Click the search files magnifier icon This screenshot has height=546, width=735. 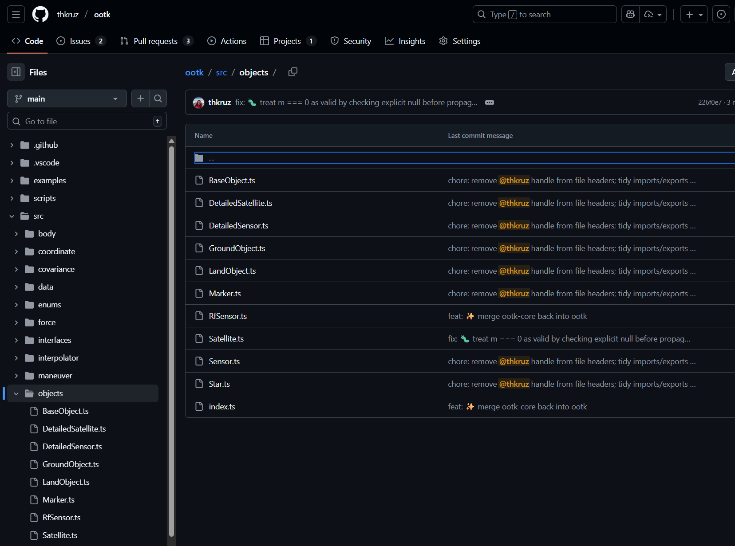coord(158,98)
